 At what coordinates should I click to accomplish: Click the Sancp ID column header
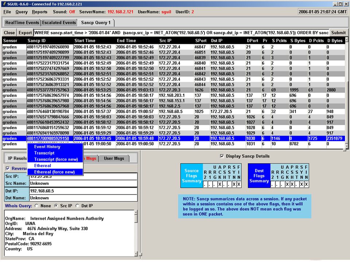pos(36,40)
